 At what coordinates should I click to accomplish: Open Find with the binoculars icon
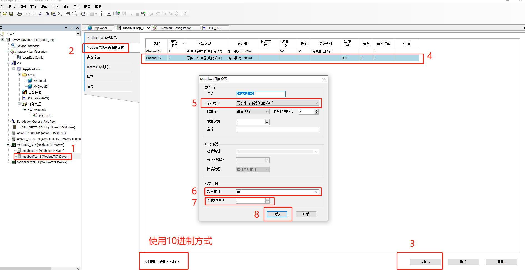tap(68, 14)
